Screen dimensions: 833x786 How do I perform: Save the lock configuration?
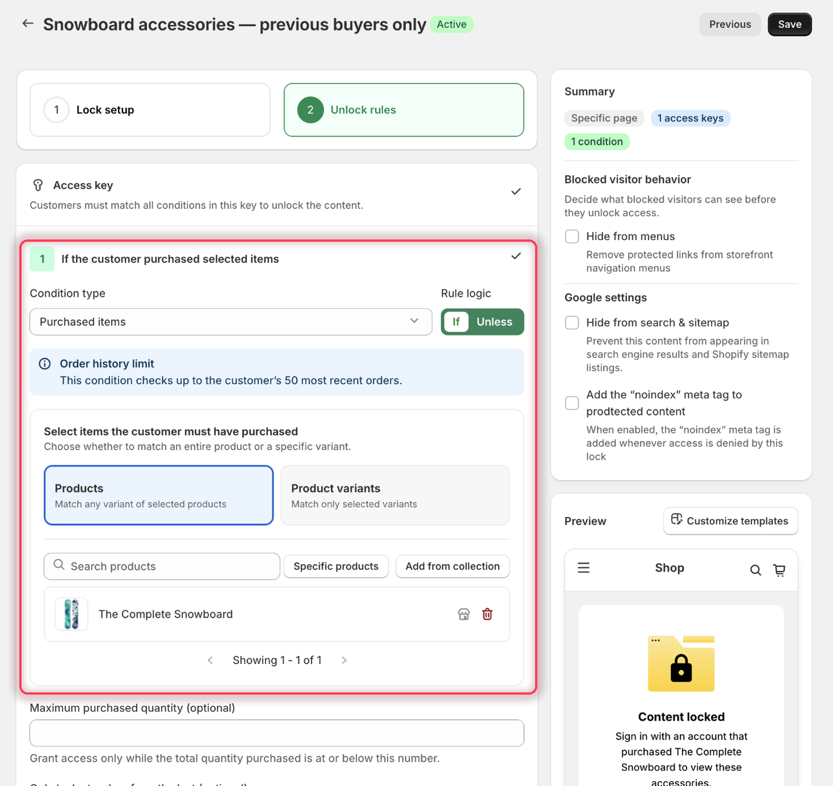point(790,24)
